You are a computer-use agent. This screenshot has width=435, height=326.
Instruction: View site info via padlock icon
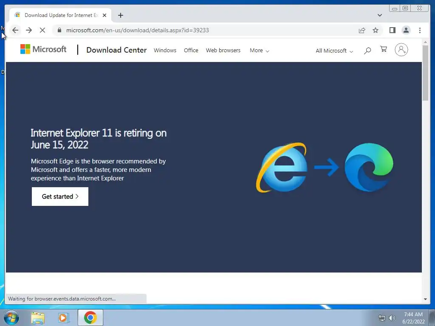point(59,30)
